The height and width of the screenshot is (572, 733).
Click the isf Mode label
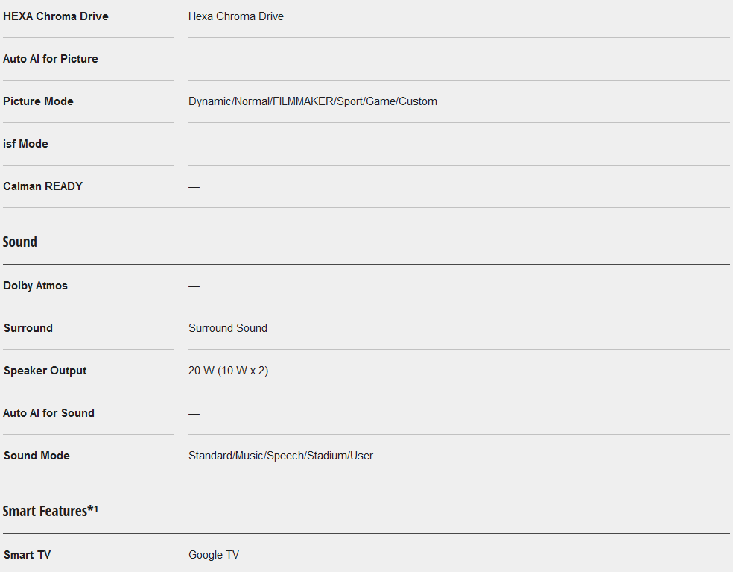(x=26, y=144)
